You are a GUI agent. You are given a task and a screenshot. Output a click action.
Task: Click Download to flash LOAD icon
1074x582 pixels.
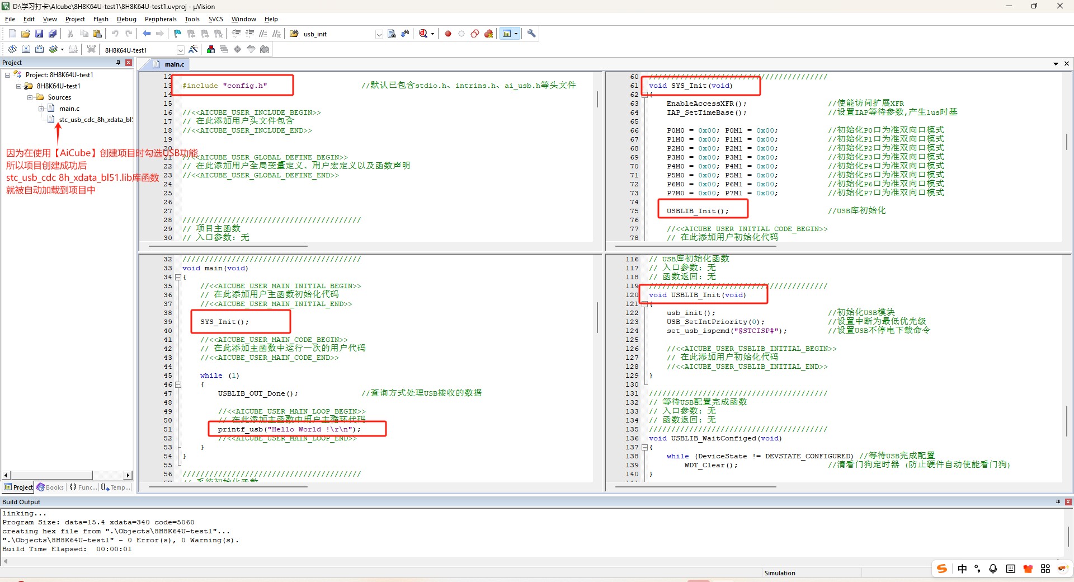pos(91,49)
